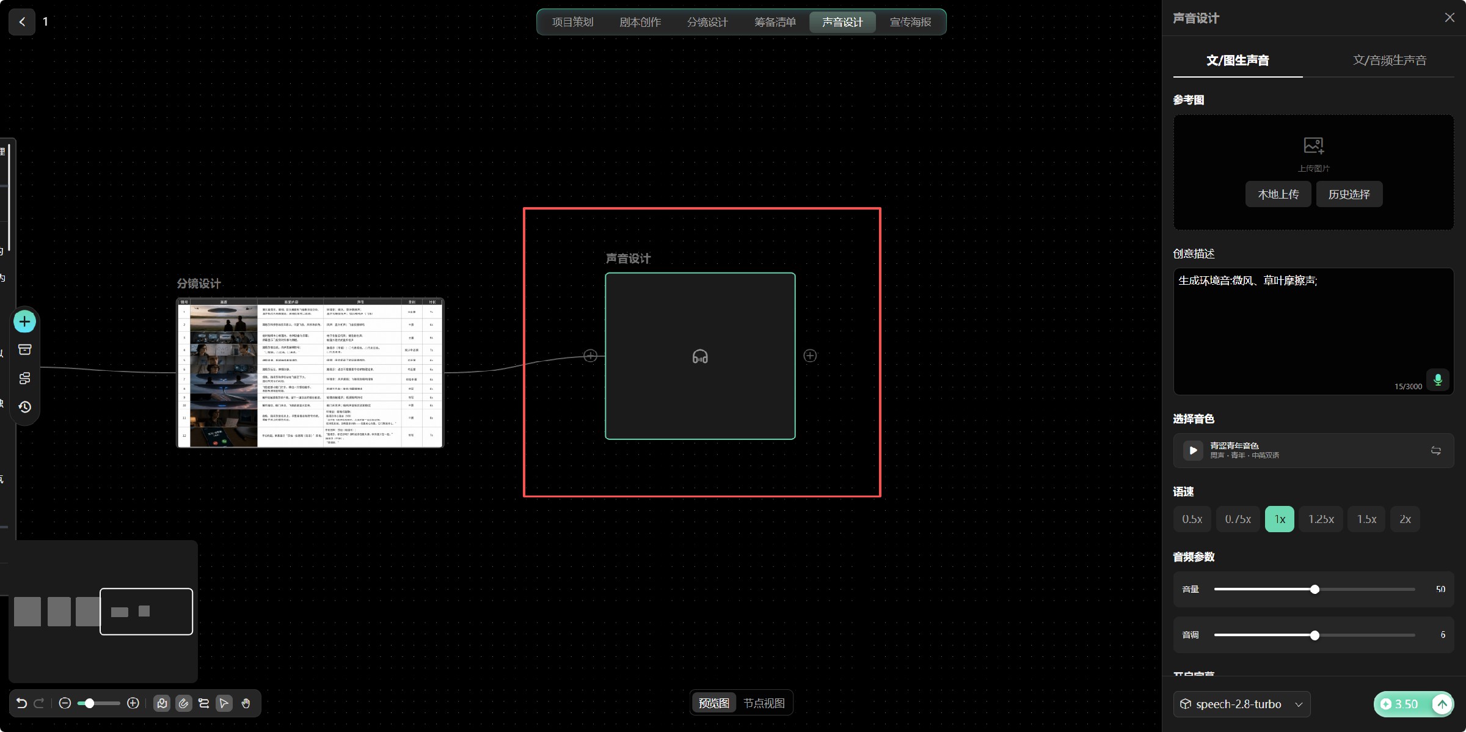
Task: Open the speech-2.8-turbo model dropdown
Action: click(x=1241, y=704)
